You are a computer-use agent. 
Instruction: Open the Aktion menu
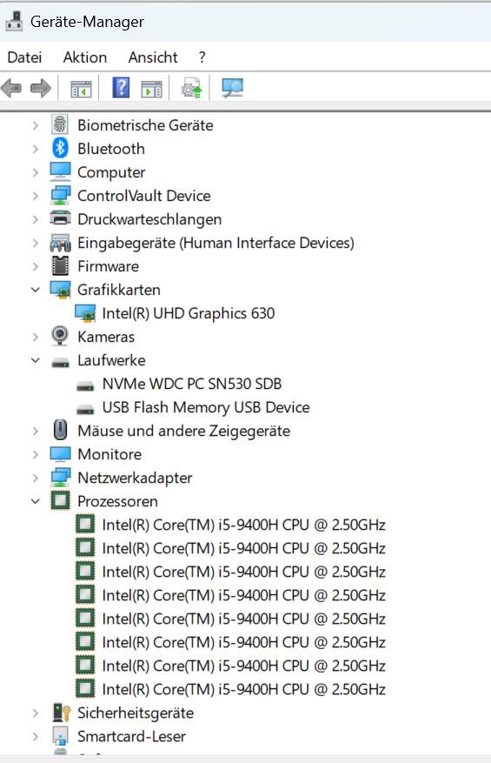85,57
